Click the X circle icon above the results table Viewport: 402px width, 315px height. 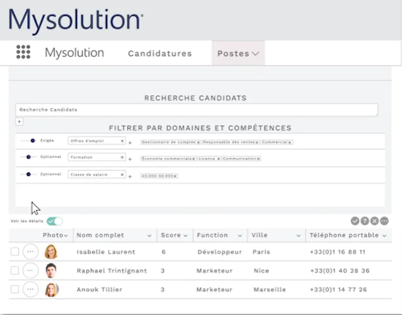click(375, 221)
